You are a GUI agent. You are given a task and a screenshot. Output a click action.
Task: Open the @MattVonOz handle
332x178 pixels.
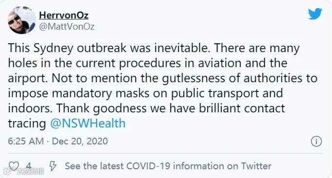[x=67, y=27]
